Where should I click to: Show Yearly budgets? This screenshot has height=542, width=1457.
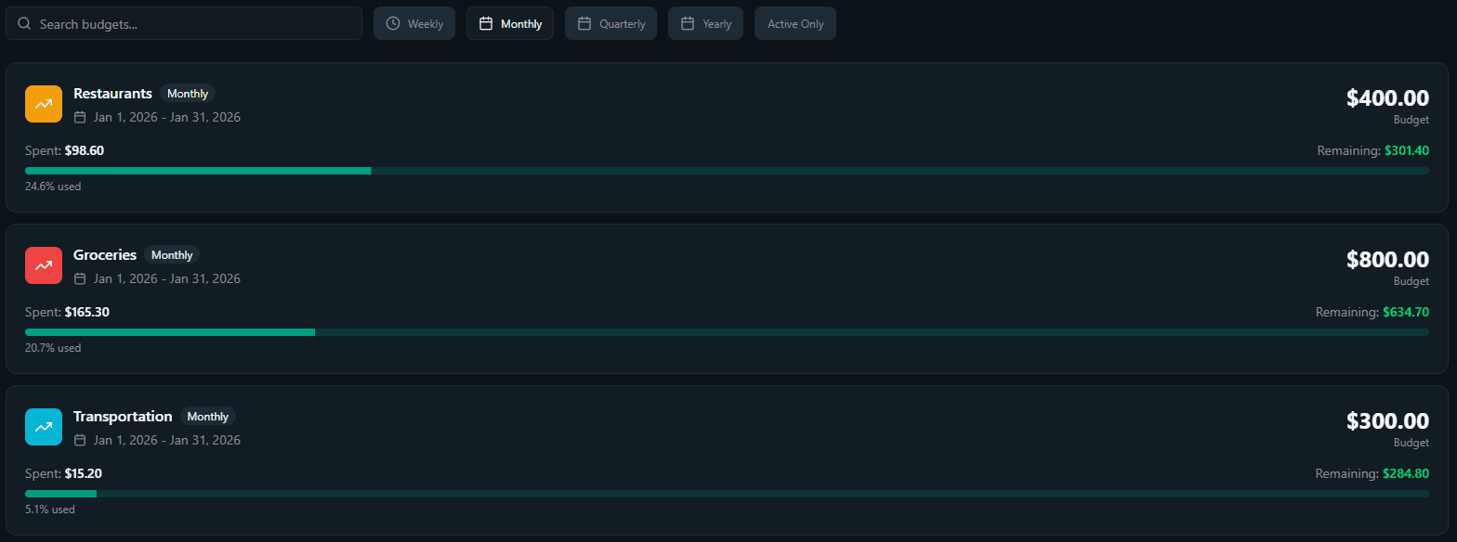click(706, 24)
